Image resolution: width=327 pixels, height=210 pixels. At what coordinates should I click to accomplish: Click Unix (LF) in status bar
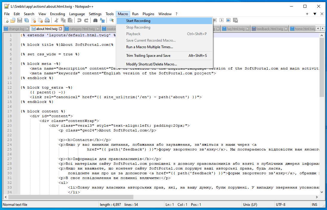[x=250, y=205]
